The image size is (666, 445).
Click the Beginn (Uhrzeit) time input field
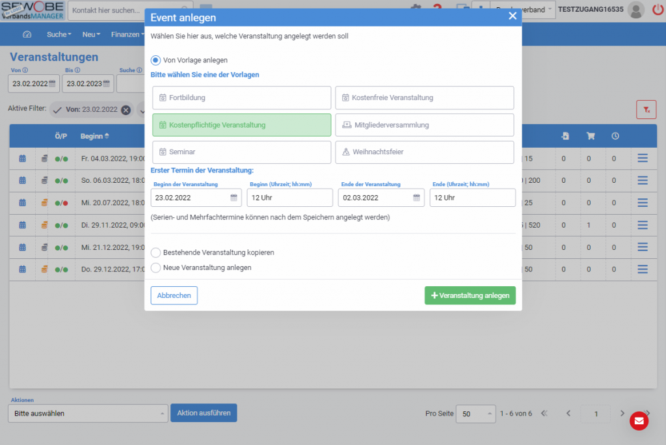(x=289, y=198)
